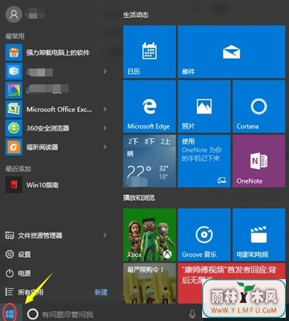Expand the 360安全浏览器 jump list arrow
This screenshot has width=289, height=321.
tap(105, 128)
